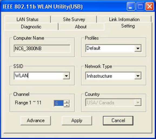
Task: Open the About tab
Action: tap(81, 27)
